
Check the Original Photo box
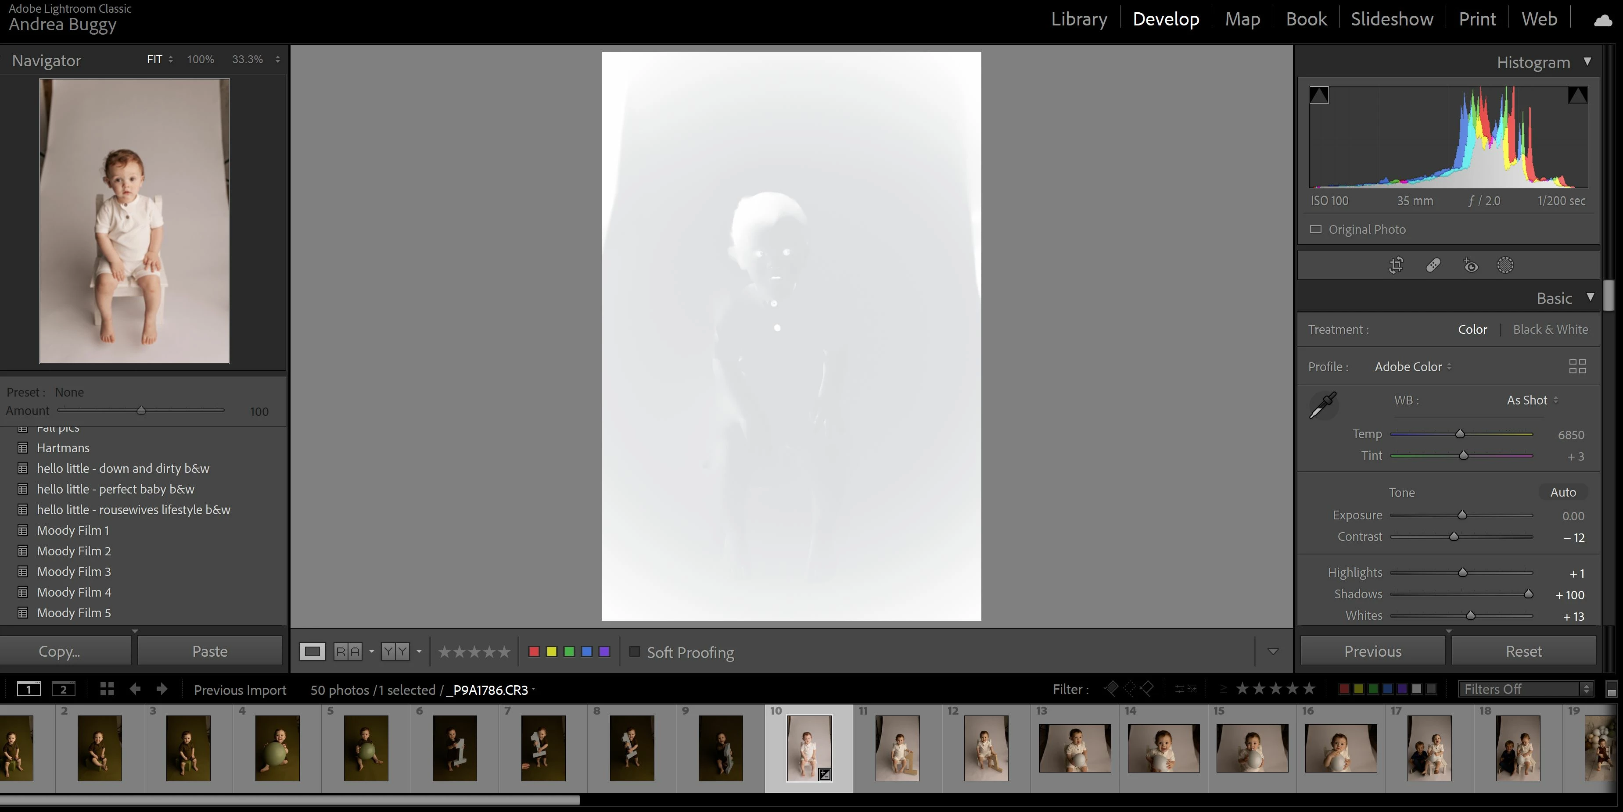coord(1316,229)
